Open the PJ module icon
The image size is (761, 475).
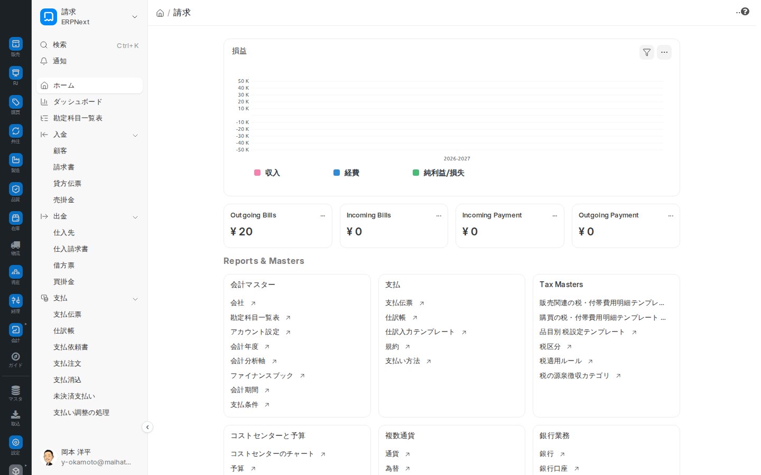click(x=15, y=73)
